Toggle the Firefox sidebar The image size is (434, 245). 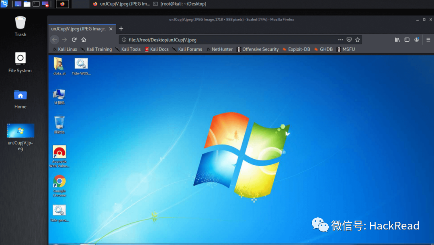(x=407, y=40)
